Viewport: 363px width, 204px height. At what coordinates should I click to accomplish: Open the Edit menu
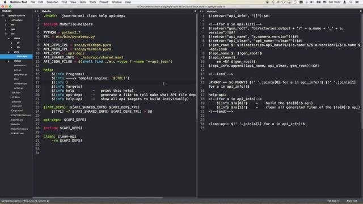point(41,2)
